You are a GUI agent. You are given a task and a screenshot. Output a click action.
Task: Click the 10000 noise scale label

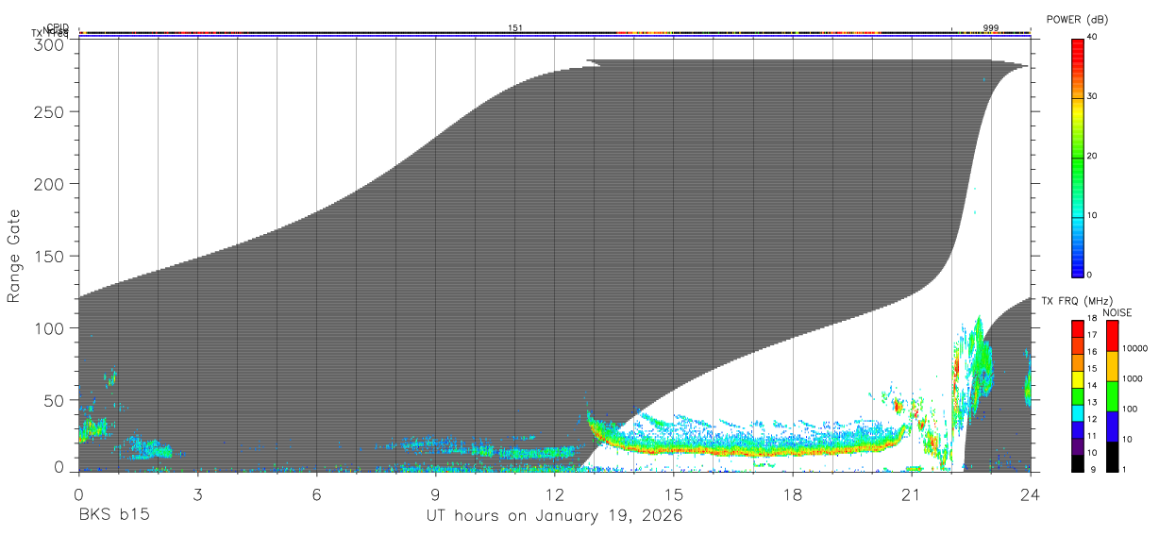coord(1135,348)
